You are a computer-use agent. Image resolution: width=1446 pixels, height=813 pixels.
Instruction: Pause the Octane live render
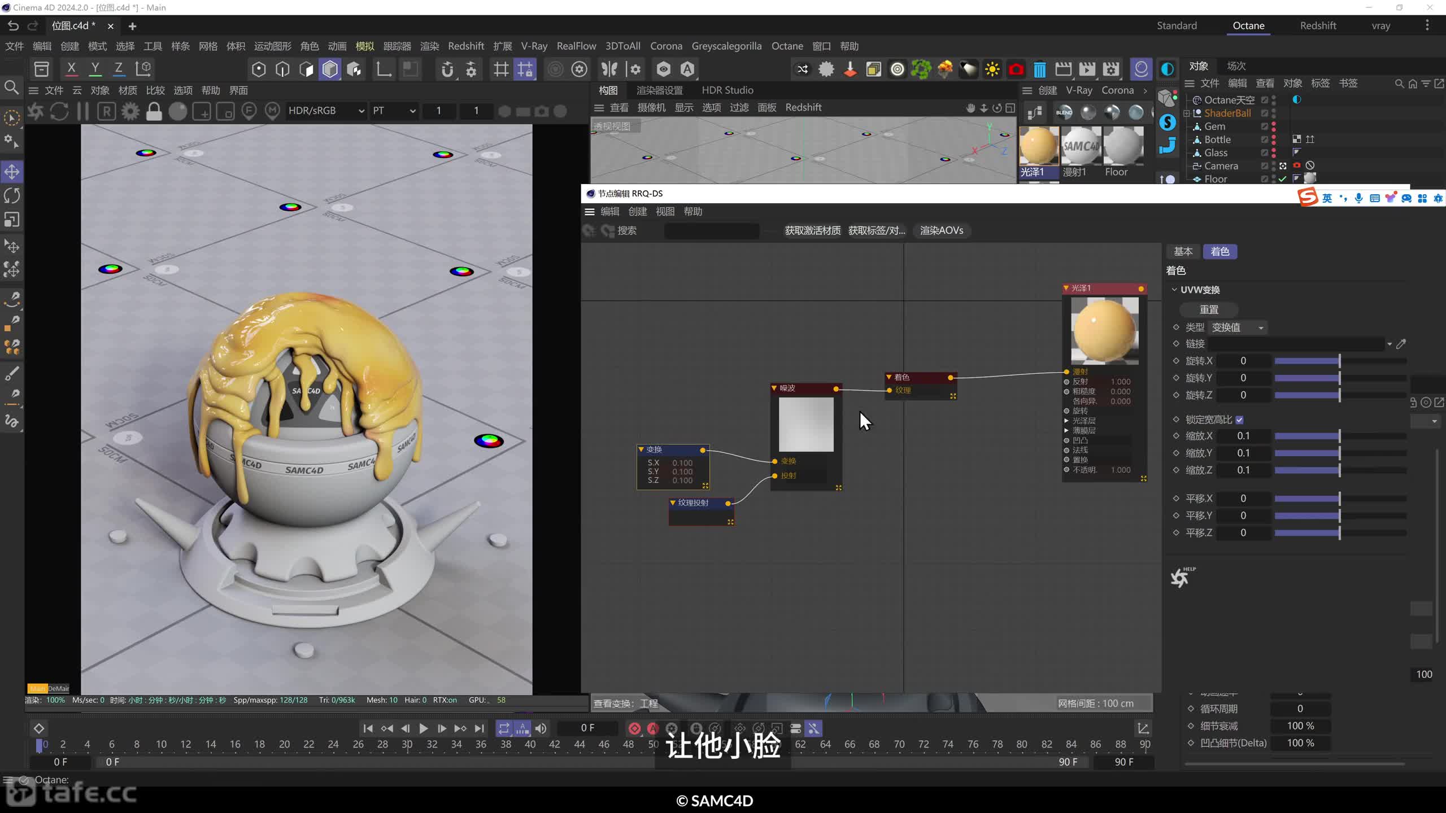(83, 111)
